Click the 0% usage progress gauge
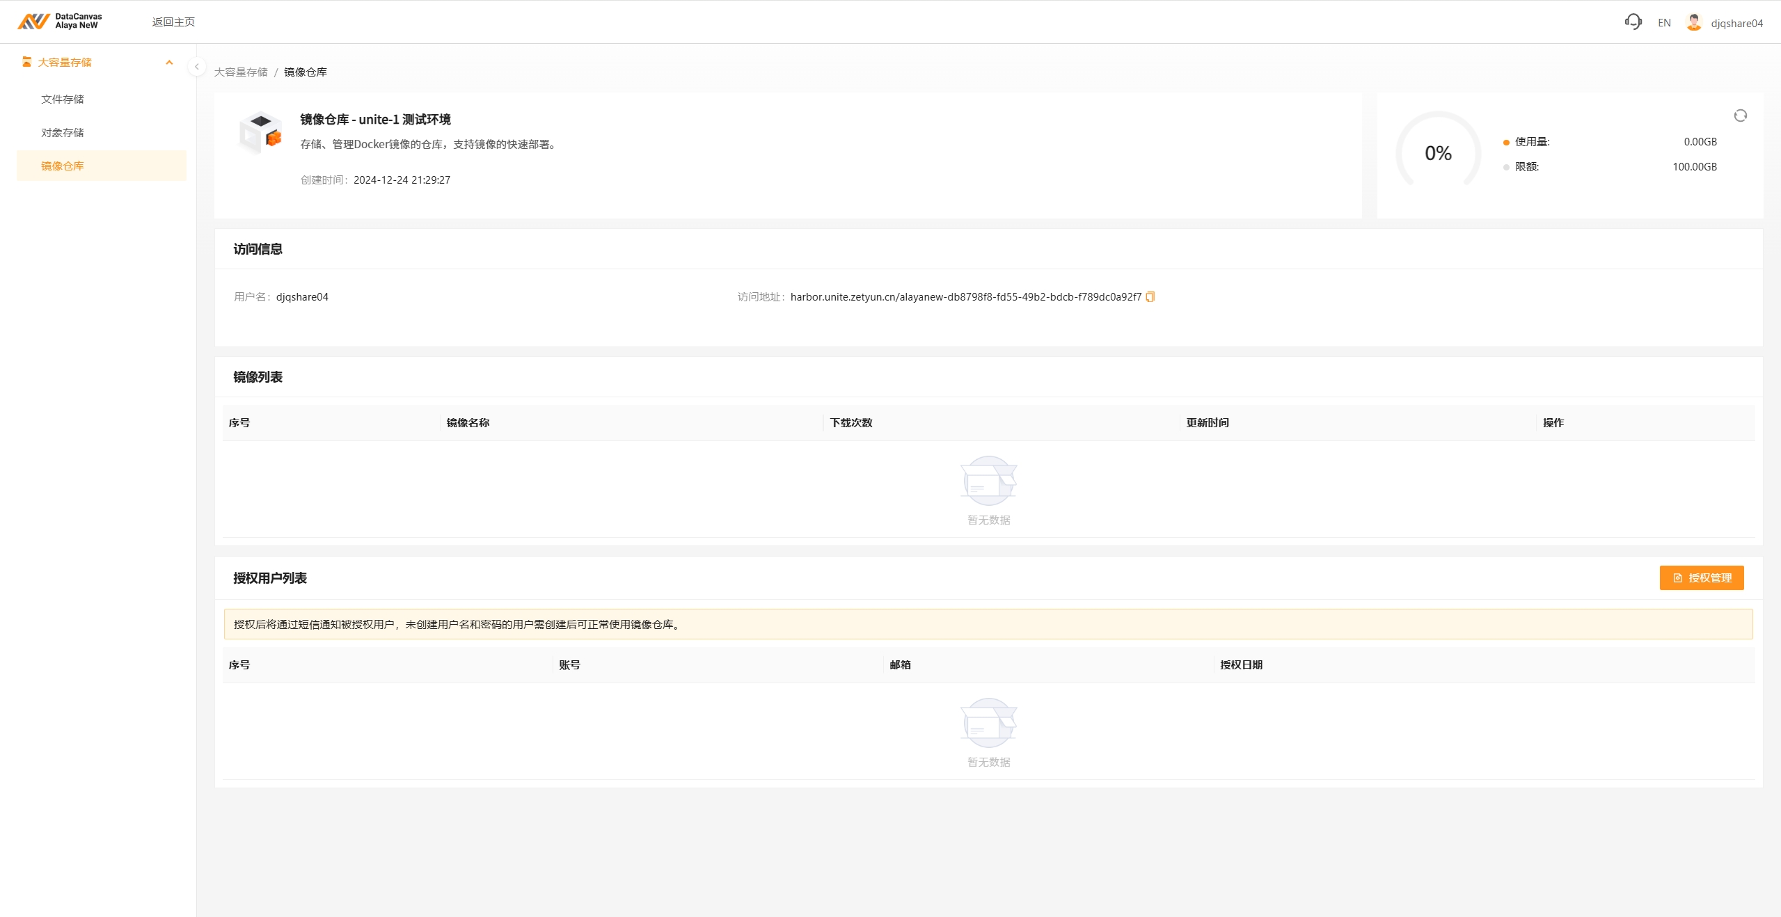The width and height of the screenshot is (1781, 917). pyautogui.click(x=1438, y=153)
